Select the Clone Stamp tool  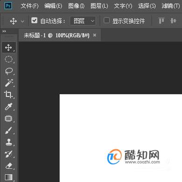click(9, 142)
